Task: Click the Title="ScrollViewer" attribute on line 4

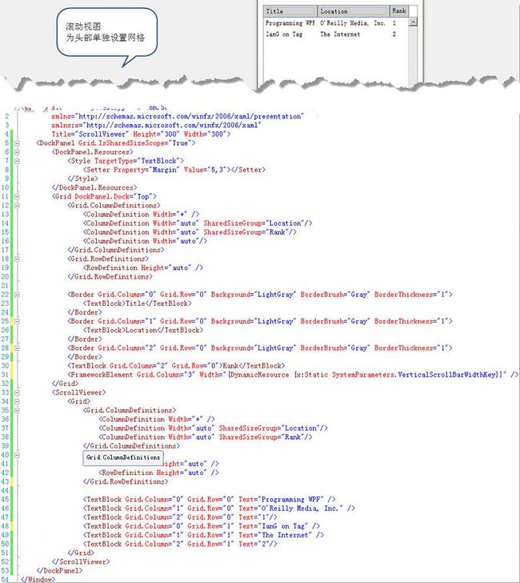Action: pos(90,135)
